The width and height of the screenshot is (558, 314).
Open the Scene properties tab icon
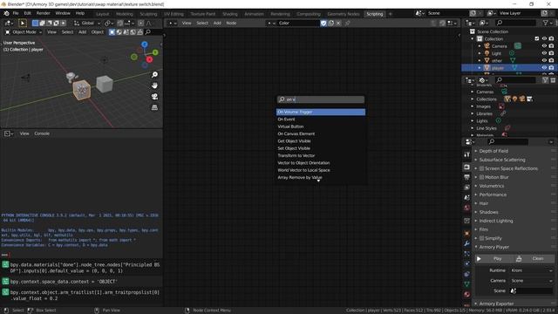467,198
